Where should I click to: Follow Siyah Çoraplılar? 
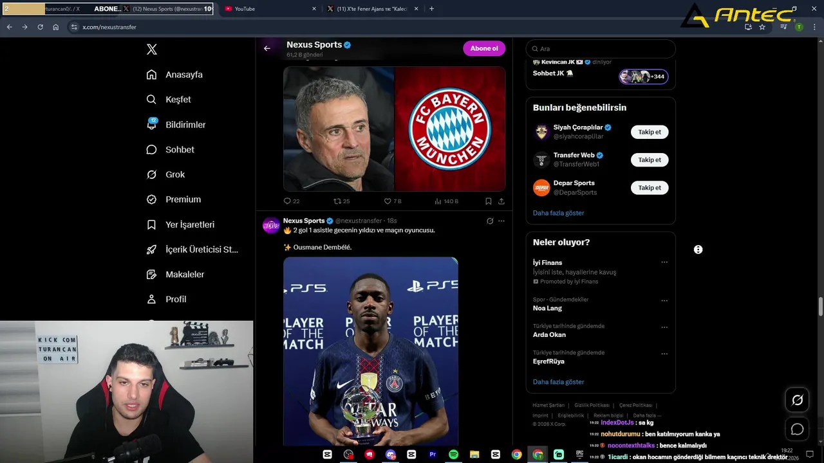coord(650,132)
